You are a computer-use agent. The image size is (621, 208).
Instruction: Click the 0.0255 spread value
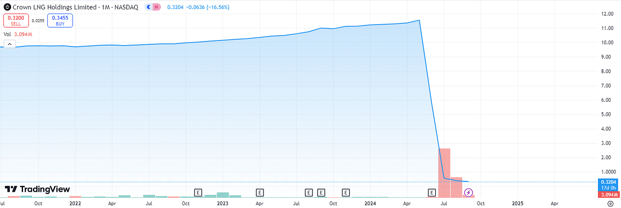[38, 20]
